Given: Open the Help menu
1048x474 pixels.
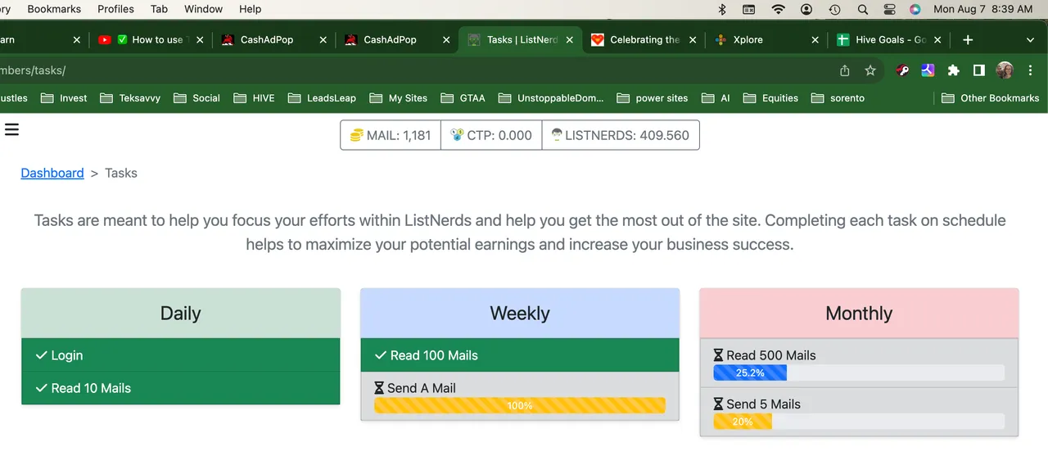Looking at the screenshot, I should coord(250,9).
